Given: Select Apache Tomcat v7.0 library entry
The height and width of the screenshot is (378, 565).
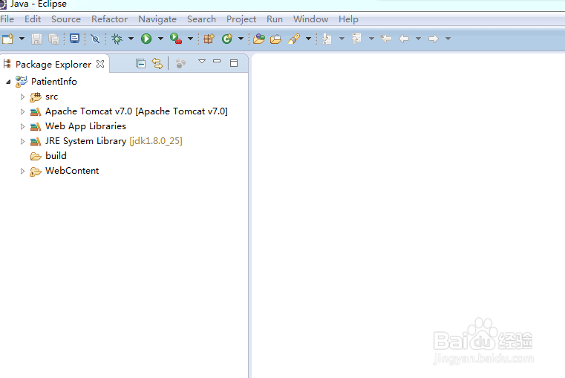Looking at the screenshot, I should pyautogui.click(x=136, y=111).
